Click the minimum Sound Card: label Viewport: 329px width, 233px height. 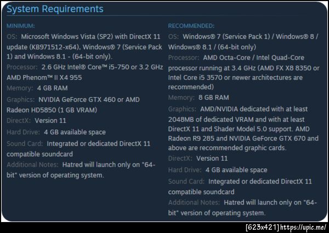tap(25, 144)
